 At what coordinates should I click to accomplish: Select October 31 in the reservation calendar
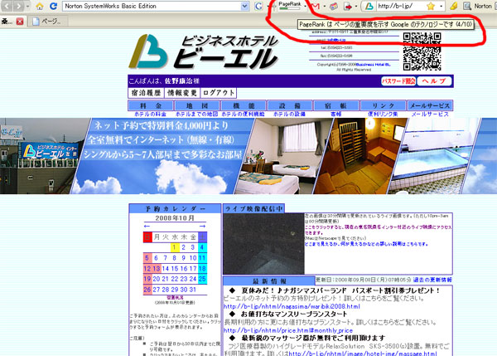(193, 290)
